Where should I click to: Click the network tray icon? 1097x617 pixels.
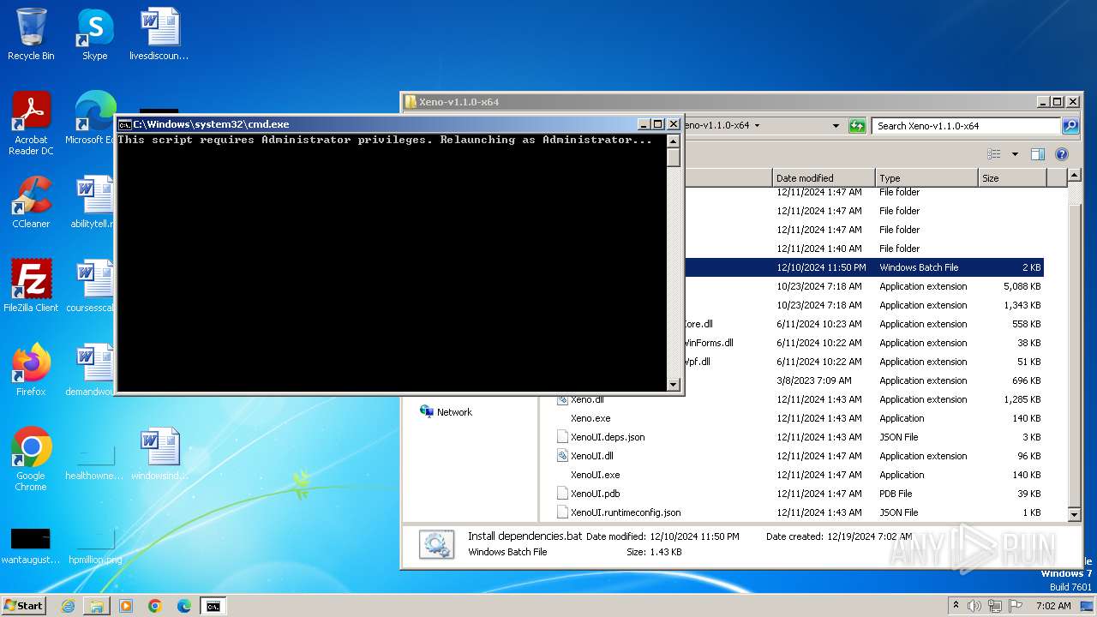994,606
